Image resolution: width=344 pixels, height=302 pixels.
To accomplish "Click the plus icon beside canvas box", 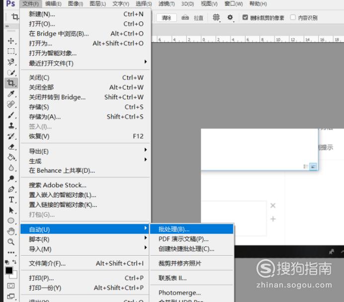I will click(x=273, y=219).
